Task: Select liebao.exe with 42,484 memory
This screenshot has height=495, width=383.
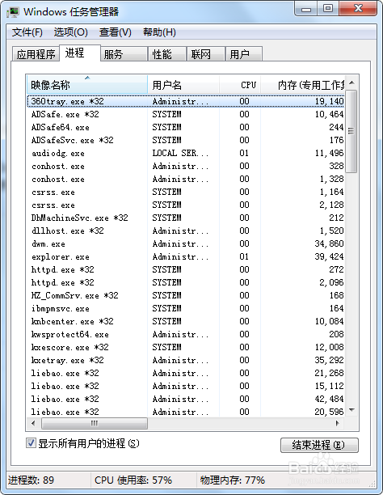Action: coord(186,399)
